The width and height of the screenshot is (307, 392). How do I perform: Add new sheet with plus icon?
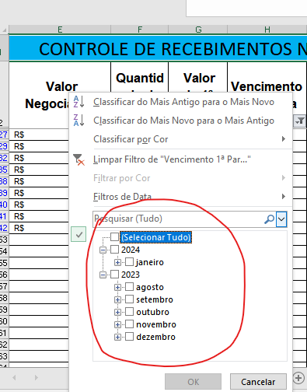pos(298,378)
